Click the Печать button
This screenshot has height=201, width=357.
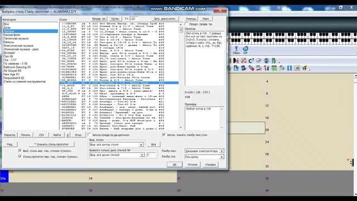(26, 135)
